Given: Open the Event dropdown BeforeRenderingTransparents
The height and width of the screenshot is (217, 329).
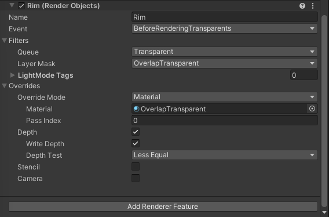Looking at the screenshot, I should (x=225, y=28).
